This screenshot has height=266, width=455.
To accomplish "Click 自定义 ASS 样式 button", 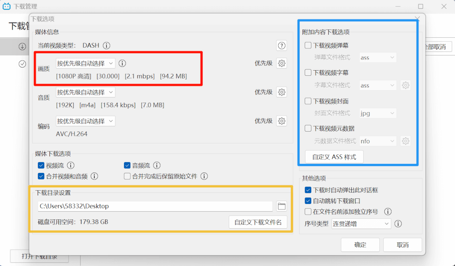I will 334,157.
